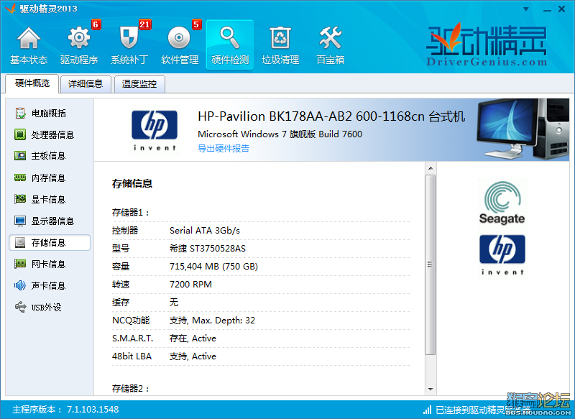This screenshot has width=575, height=419.
Task: Open the 垃圾清理 recycle bin icon
Action: [x=280, y=38]
